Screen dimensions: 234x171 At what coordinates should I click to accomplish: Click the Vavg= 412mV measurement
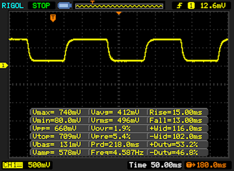pyautogui.click(x=115, y=112)
